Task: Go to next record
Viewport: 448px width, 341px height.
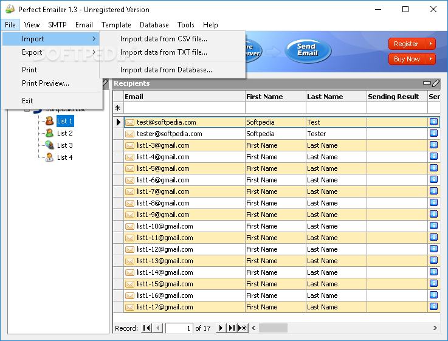Action: click(221, 328)
